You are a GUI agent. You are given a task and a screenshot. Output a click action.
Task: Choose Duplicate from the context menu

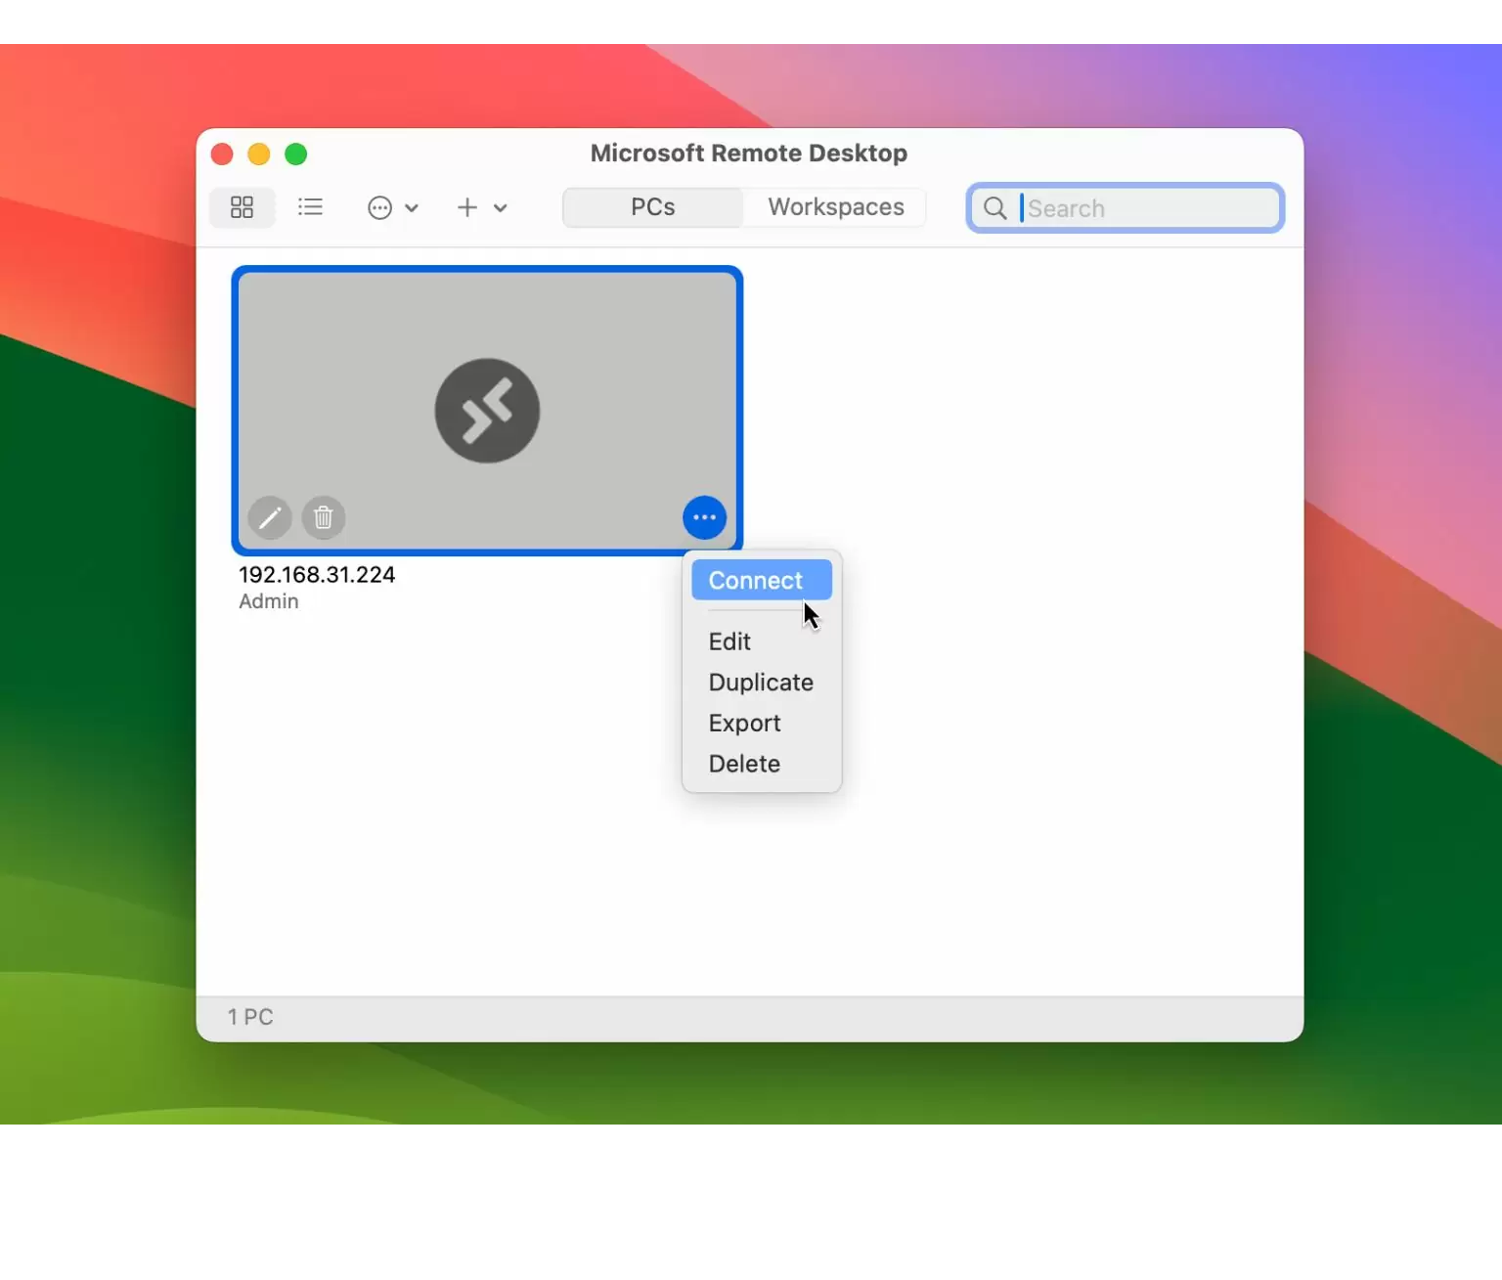762,683
